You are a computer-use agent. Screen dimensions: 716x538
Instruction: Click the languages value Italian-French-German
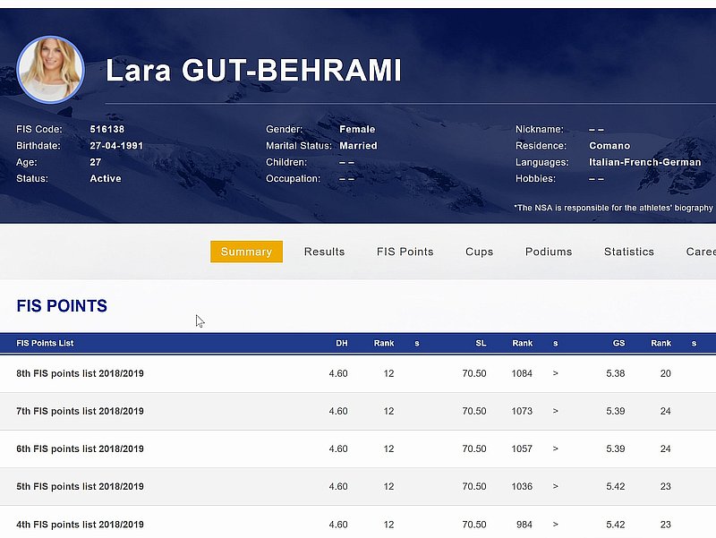pyautogui.click(x=644, y=162)
